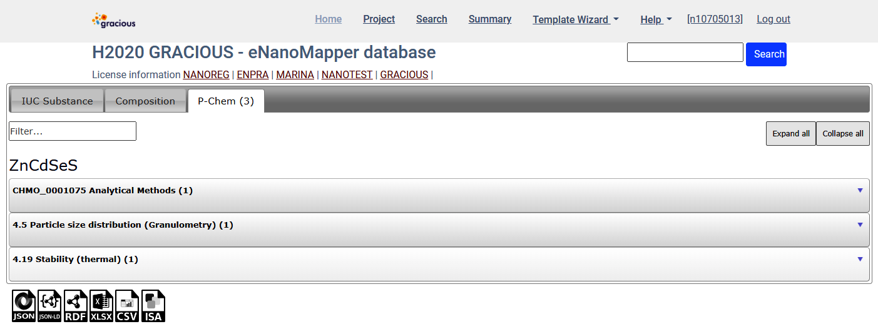This screenshot has width=878, height=329.
Task: Click the blue Search button
Action: [766, 54]
